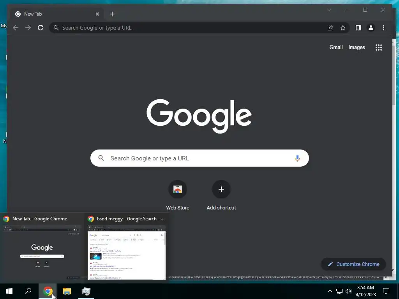This screenshot has width=399, height=299.
Task: Open the Gmail link
Action: point(336,47)
